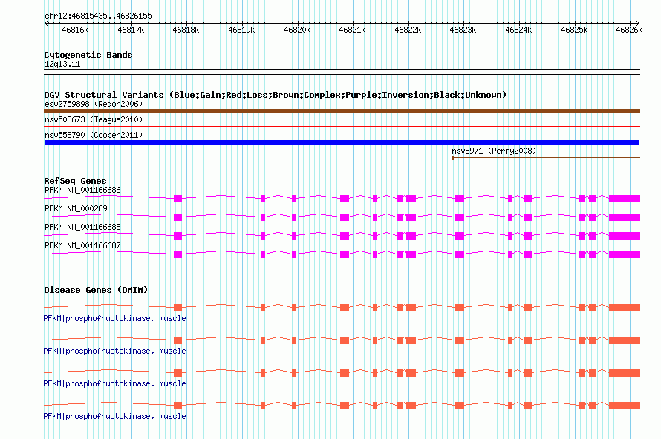Screen dimensions: 661x439
Task: Select the Cytogenetic Bands track heading
Action: click(x=88, y=55)
